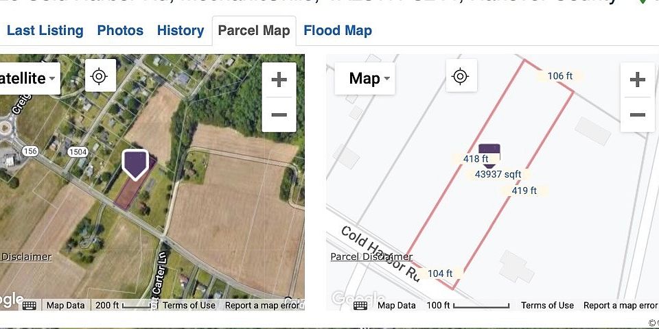
Task: Open keyboard shortcuts on satellite map
Action: click(x=30, y=306)
